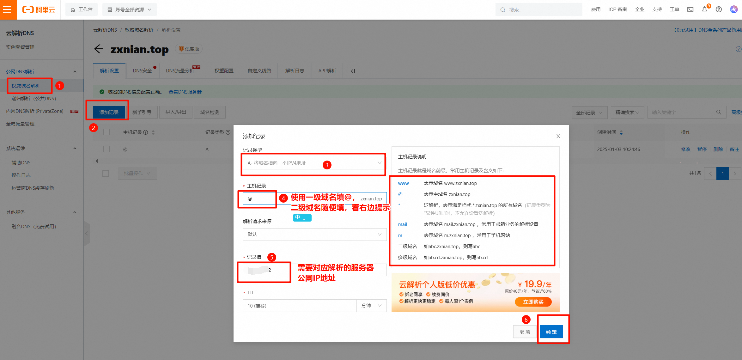
Task: Open the hamburger navigation menu
Action: pyautogui.click(x=7, y=9)
